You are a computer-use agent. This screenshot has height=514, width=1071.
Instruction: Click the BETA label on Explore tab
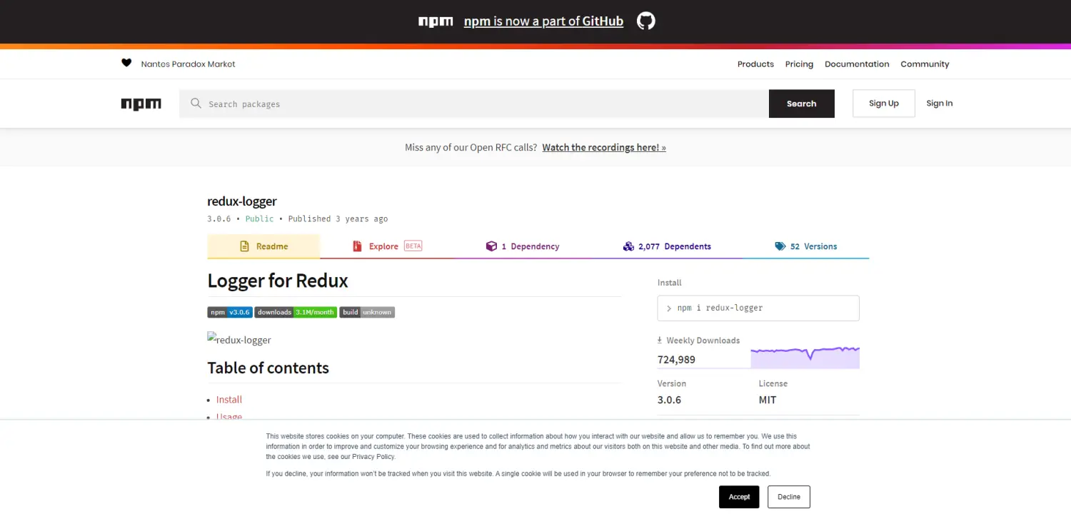point(413,246)
